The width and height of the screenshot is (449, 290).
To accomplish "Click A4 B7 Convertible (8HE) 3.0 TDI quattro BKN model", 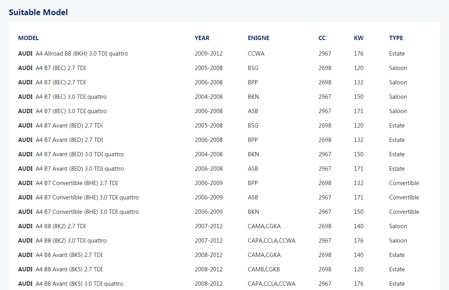I will point(78,212).
